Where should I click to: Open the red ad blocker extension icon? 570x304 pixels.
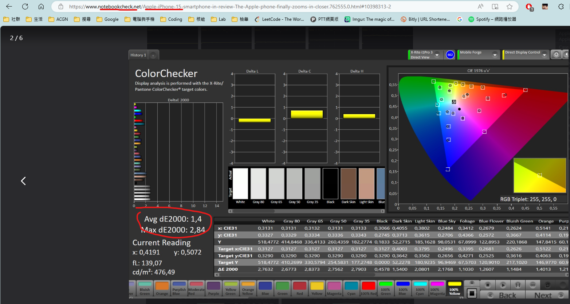529,7
